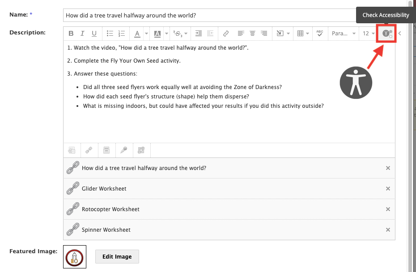Toggle italic formatting button
This screenshot has width=416, height=272.
(x=82, y=34)
